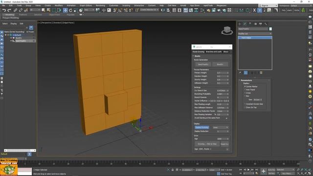Toggle the Angle Snap icon
Screen dimensions: 313x176
coord(120,10)
